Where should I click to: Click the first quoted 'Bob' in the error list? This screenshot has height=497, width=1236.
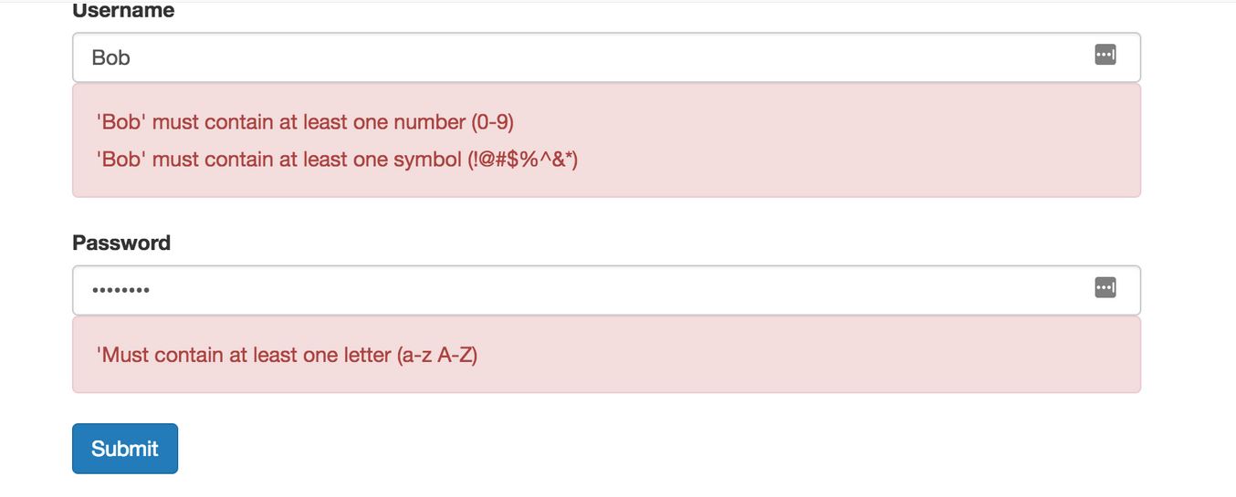(x=121, y=122)
